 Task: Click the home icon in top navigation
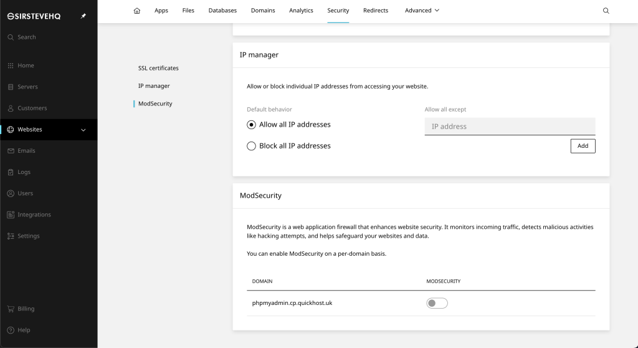click(x=136, y=11)
